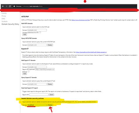The height and width of the screenshot is (113, 139).
Task: Click Domain field under Add Expect-CT domain
Action: click(x=37, y=67)
